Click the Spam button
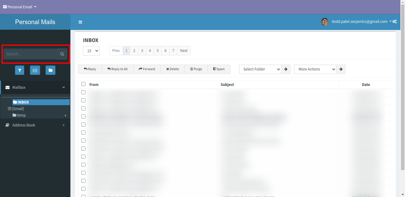The height and width of the screenshot is (197, 405). pos(219,69)
